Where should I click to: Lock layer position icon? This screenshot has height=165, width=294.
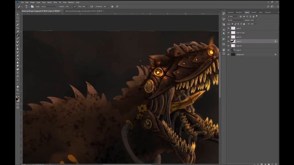(x=238, y=24)
